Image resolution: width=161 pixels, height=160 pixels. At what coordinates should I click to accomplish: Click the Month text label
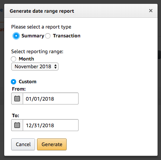26,59
